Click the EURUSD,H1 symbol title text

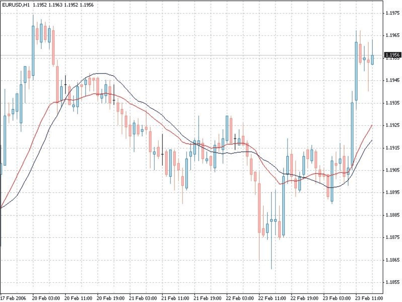point(16,5)
